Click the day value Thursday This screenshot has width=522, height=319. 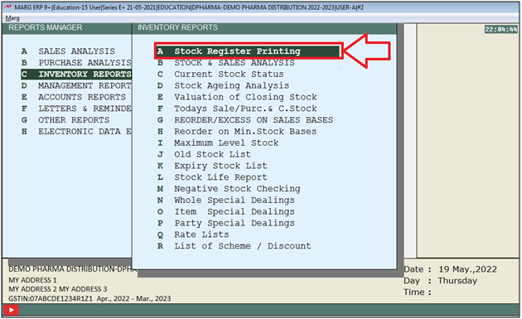[x=457, y=280]
